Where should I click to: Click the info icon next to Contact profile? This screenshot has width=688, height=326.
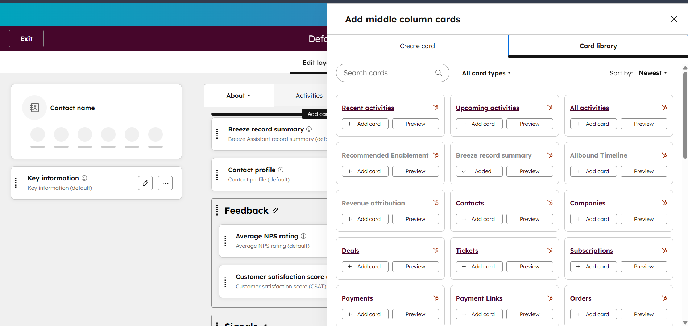[x=281, y=170]
